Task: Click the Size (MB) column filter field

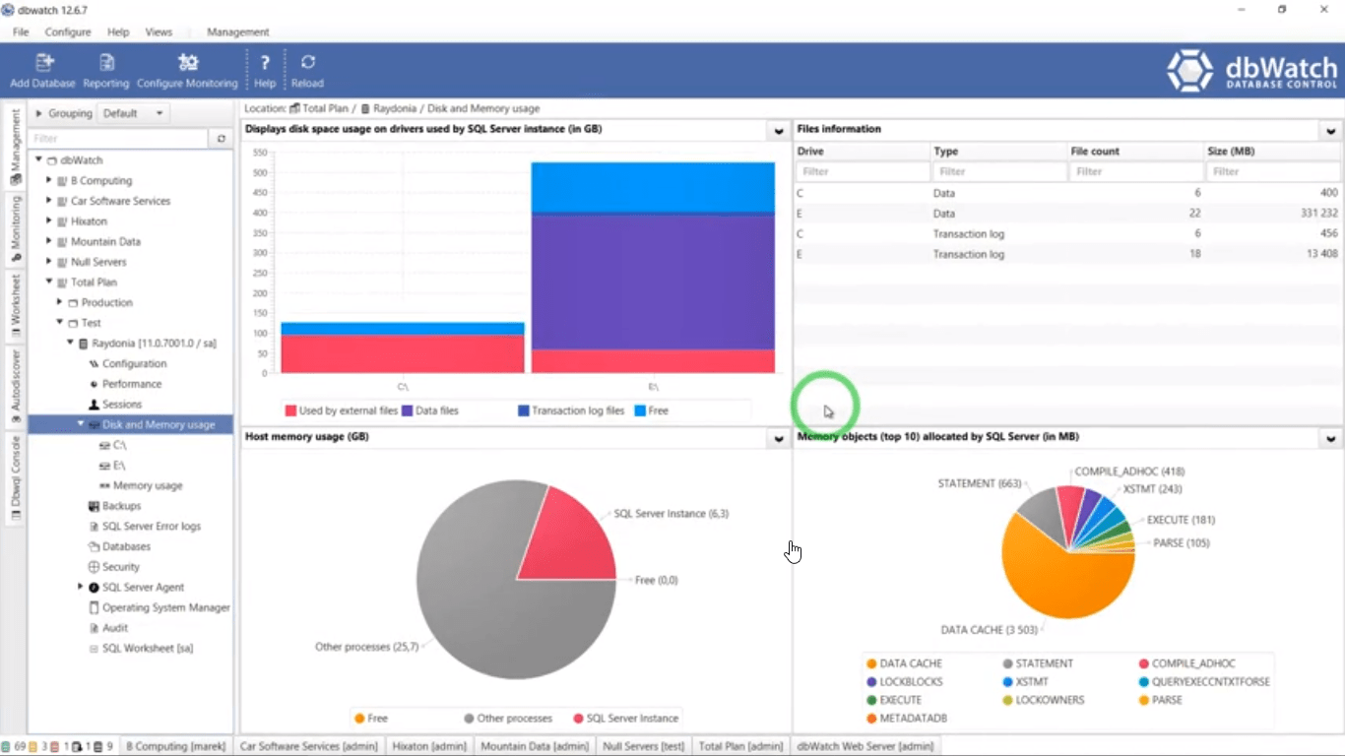Action: tap(1272, 171)
